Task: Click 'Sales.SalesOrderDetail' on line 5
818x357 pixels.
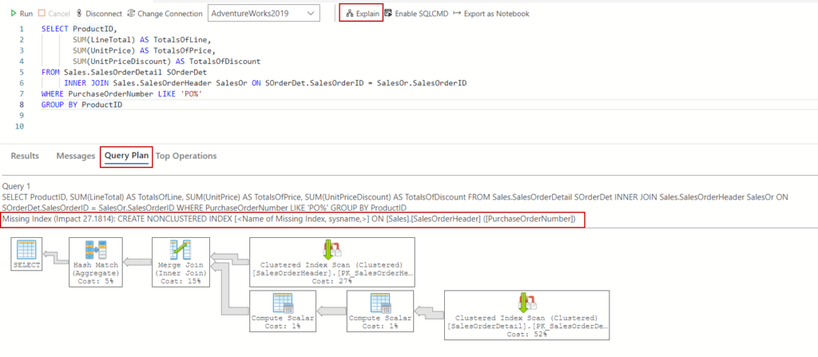Action: tap(112, 72)
